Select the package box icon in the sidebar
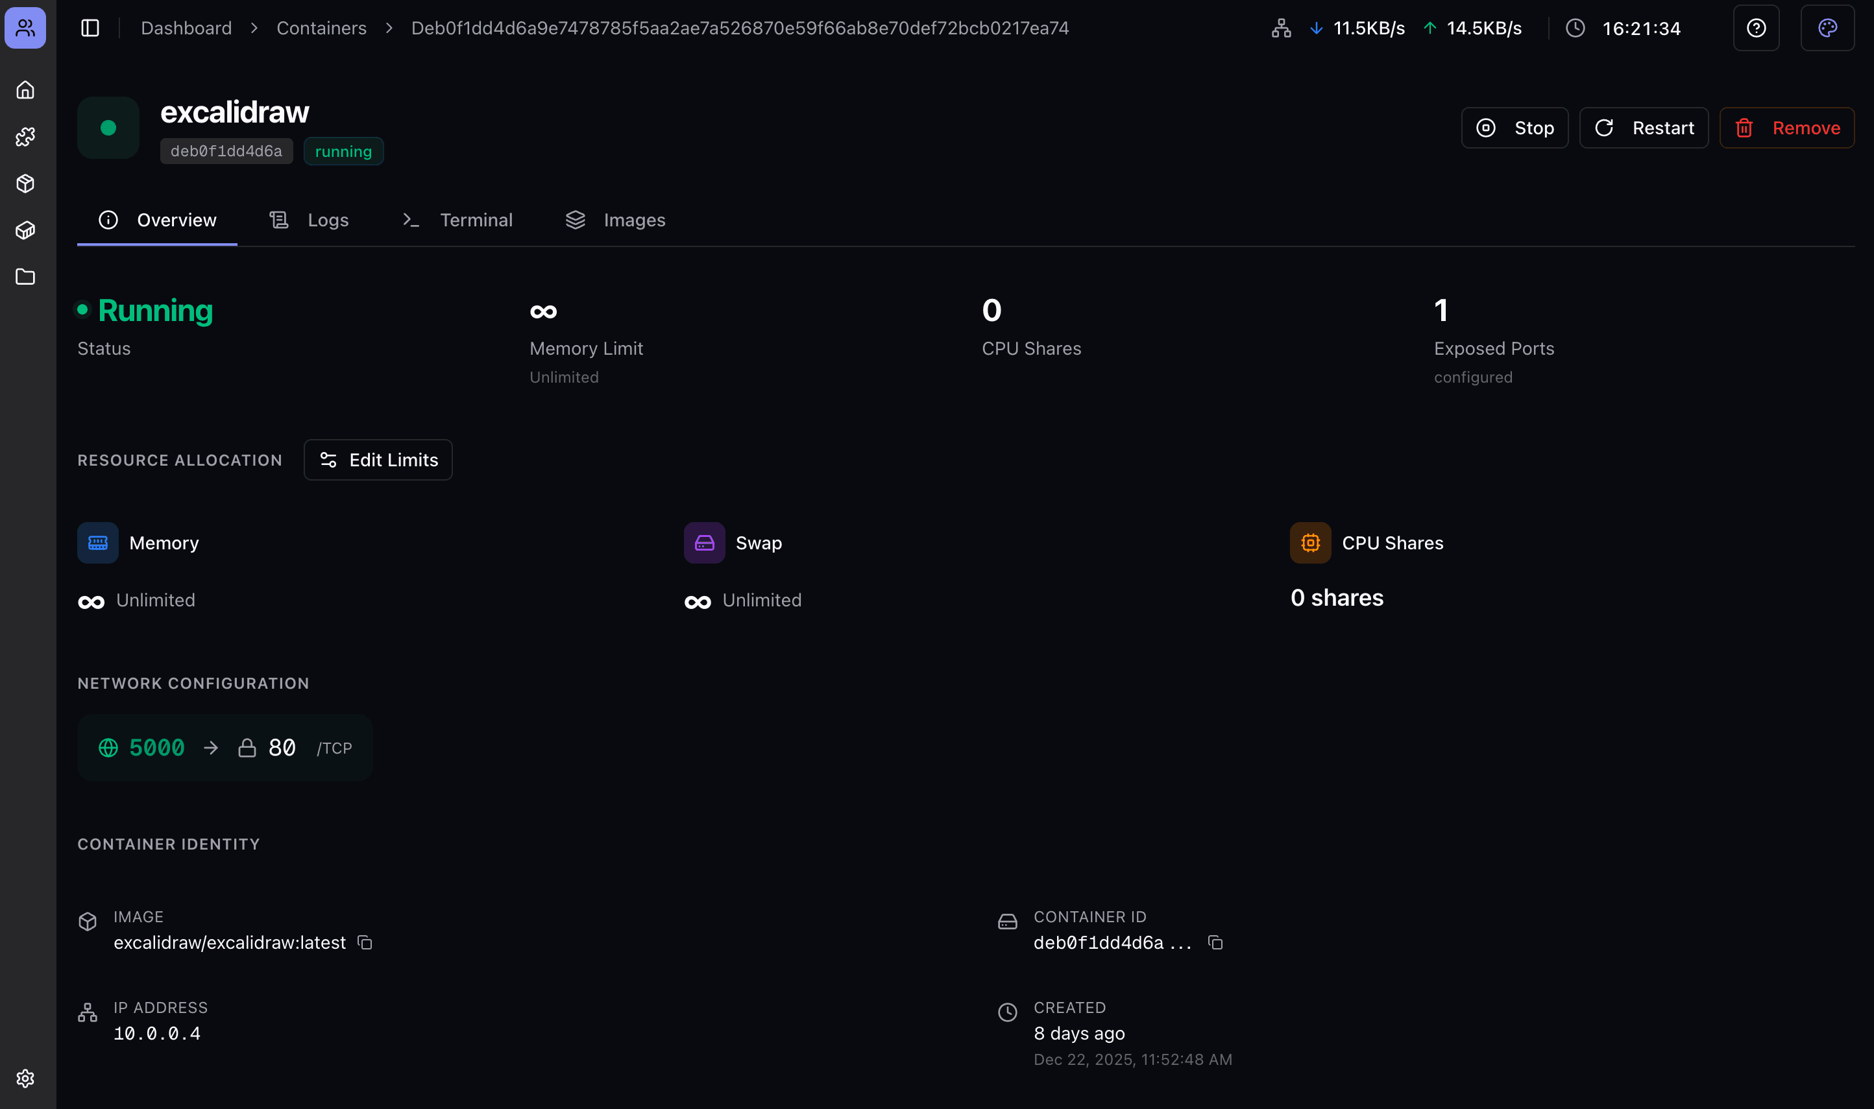Image resolution: width=1874 pixels, height=1109 pixels. click(25, 183)
